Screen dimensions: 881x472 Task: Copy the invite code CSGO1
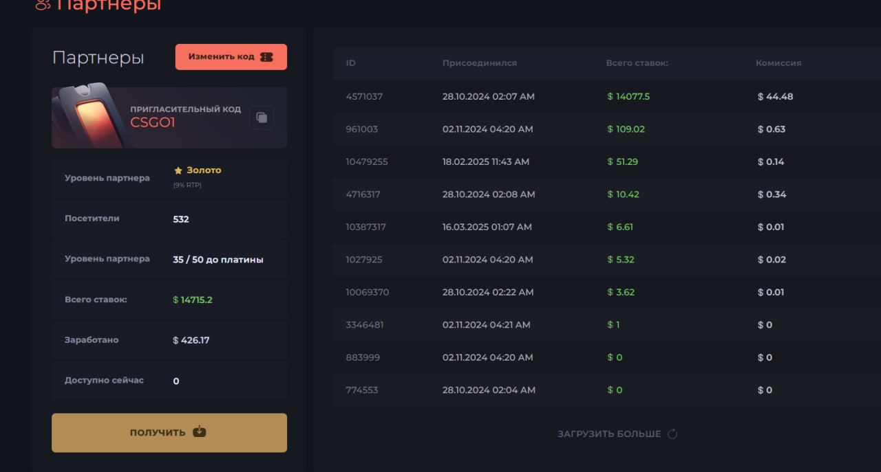(x=262, y=117)
